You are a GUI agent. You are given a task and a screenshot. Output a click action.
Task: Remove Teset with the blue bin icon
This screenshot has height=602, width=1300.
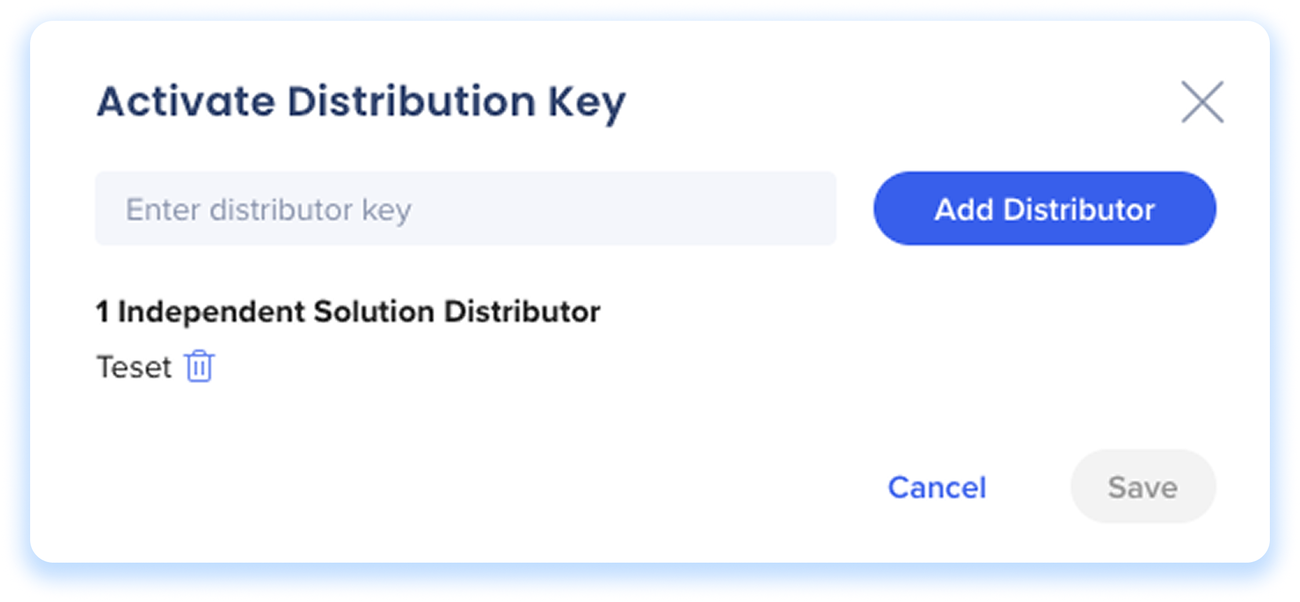coord(199,366)
